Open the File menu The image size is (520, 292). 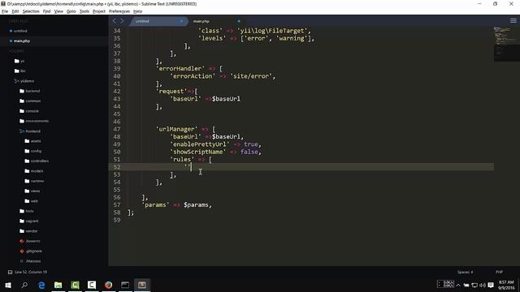tap(5, 11)
